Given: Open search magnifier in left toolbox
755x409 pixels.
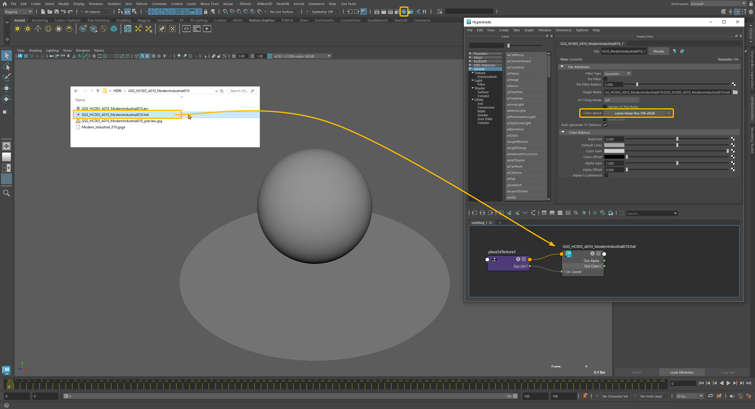Looking at the screenshot, I should point(6,193).
